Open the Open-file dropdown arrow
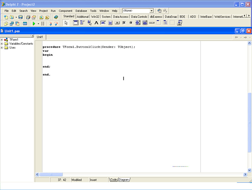This screenshot has height=190, width=252. coord(16,17)
